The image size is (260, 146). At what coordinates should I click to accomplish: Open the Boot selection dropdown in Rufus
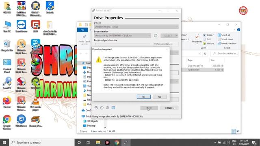[123, 36]
